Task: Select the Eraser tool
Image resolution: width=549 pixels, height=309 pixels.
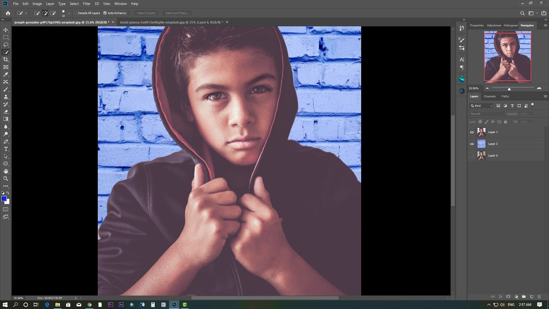Action: pyautogui.click(x=6, y=112)
